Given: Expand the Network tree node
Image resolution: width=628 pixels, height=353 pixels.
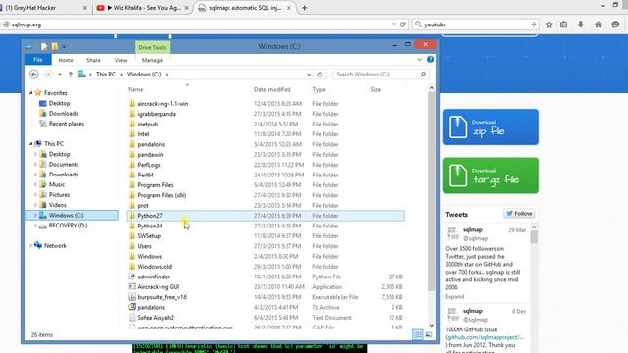Looking at the screenshot, I should coord(30,246).
